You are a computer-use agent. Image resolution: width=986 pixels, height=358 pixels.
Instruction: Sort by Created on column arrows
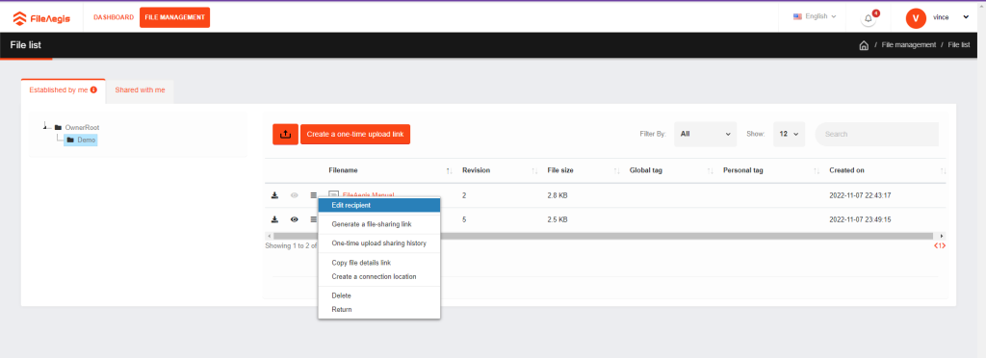[x=944, y=171]
